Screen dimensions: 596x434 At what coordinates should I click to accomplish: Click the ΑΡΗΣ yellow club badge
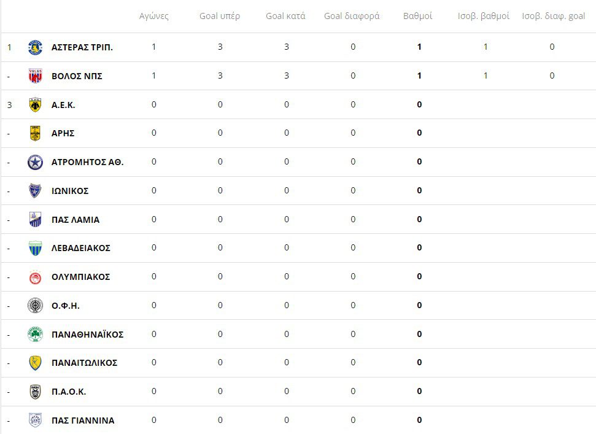35,133
